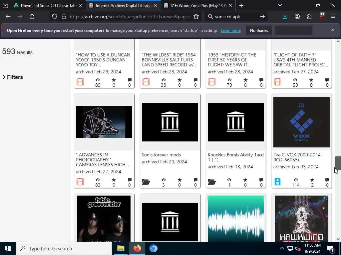Viewport: 341px width, 255px height.
Task: Click the 593 Results count text
Action: pos(17,51)
